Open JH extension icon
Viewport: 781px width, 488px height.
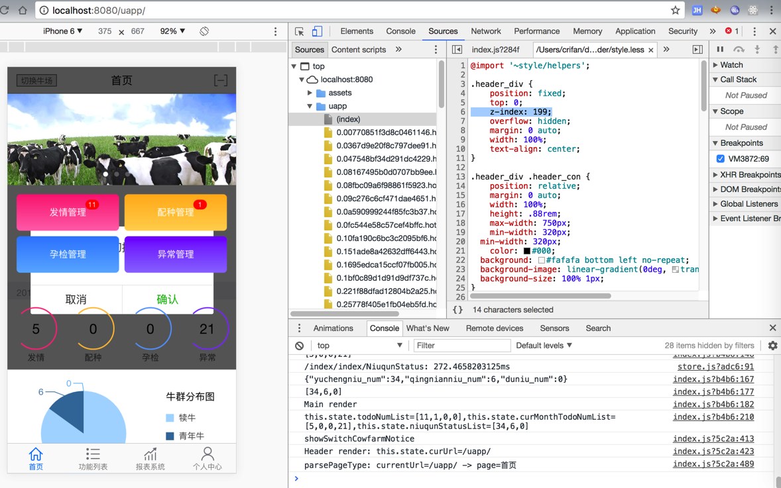(697, 10)
